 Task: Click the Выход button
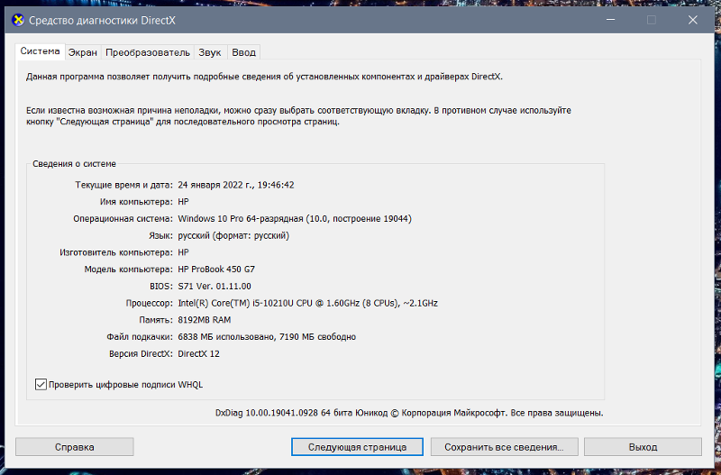click(643, 447)
